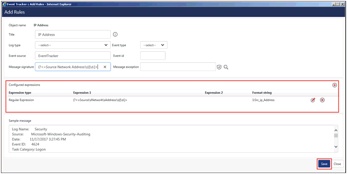Edit the Regular Expression row with pencil icon
Image resolution: width=347 pixels, height=174 pixels.
[x=313, y=100]
